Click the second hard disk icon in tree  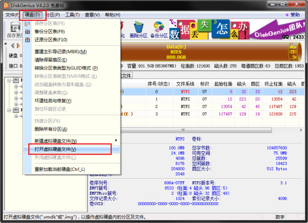tap(16, 110)
